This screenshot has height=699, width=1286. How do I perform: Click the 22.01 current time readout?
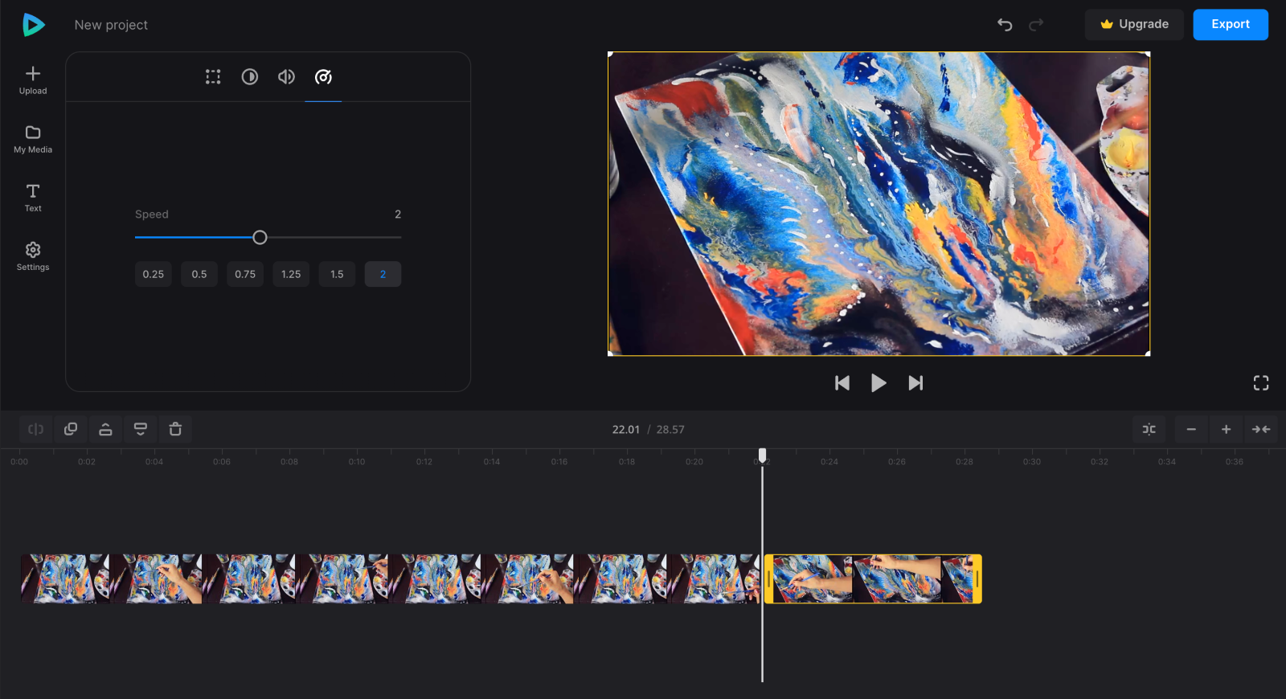(x=626, y=430)
